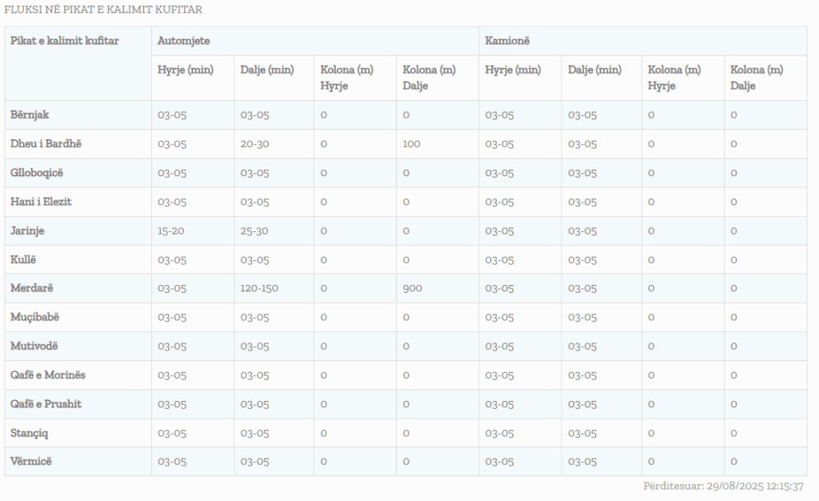The width and height of the screenshot is (819, 501).
Task: Select the Hani i Elezit row label
Action: pyautogui.click(x=41, y=202)
